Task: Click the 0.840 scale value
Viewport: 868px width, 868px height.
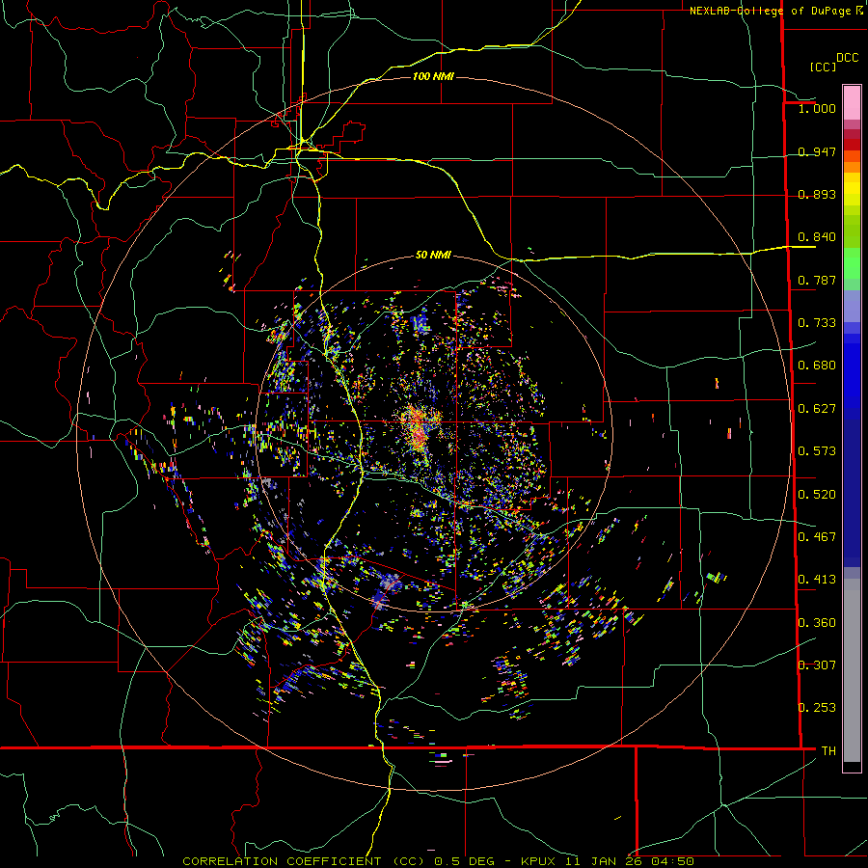Action: [817, 237]
